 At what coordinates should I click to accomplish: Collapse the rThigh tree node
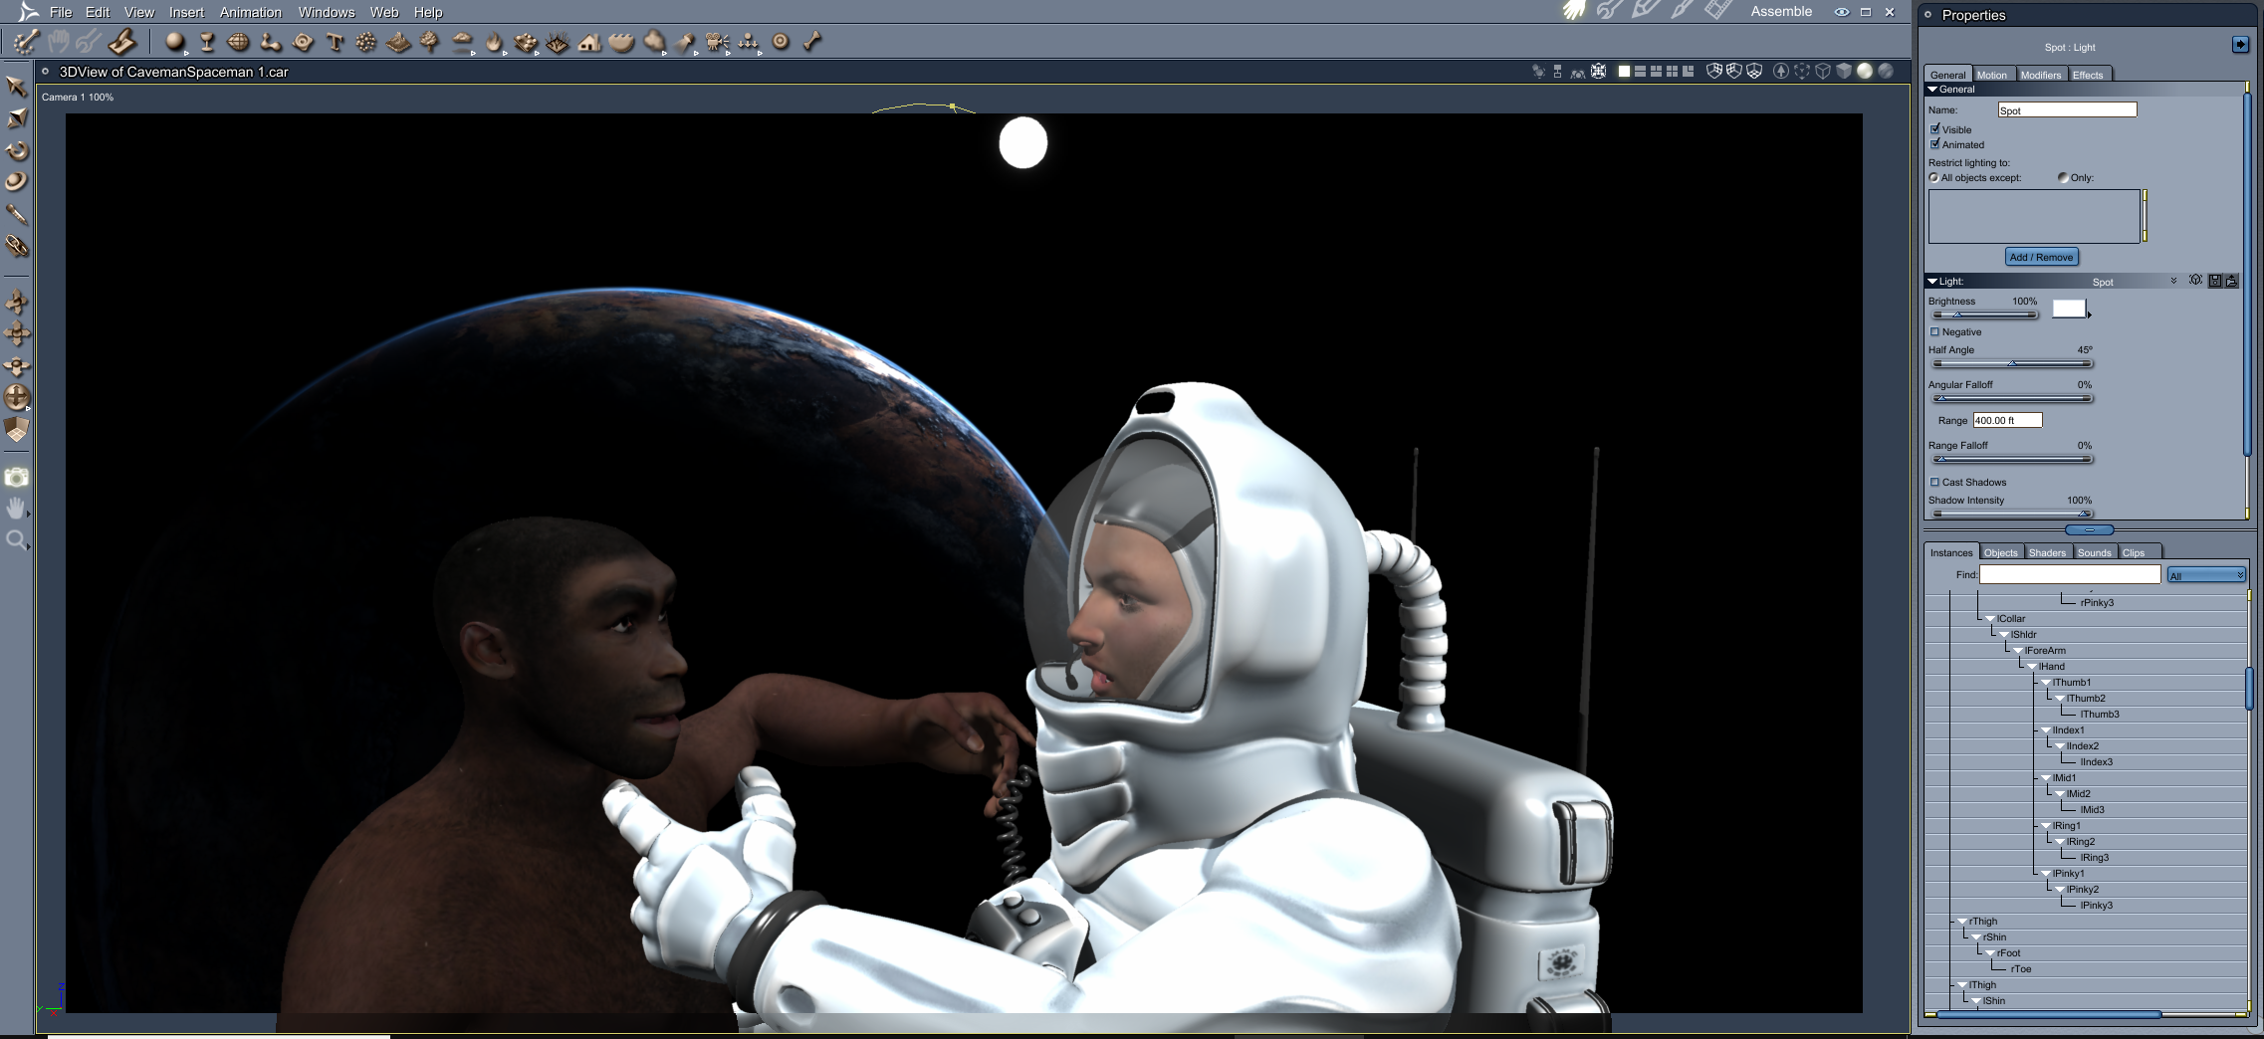(x=1962, y=922)
